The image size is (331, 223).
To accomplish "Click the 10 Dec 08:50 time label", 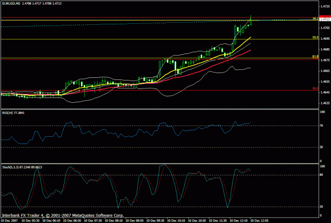I will click(135, 221).
